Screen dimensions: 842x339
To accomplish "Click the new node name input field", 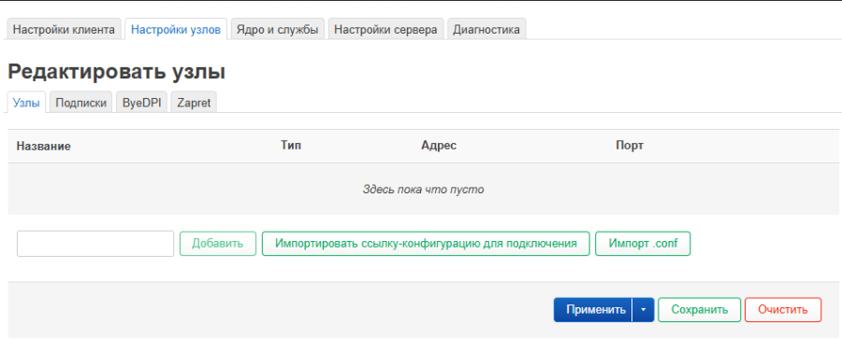I will 95,244.
